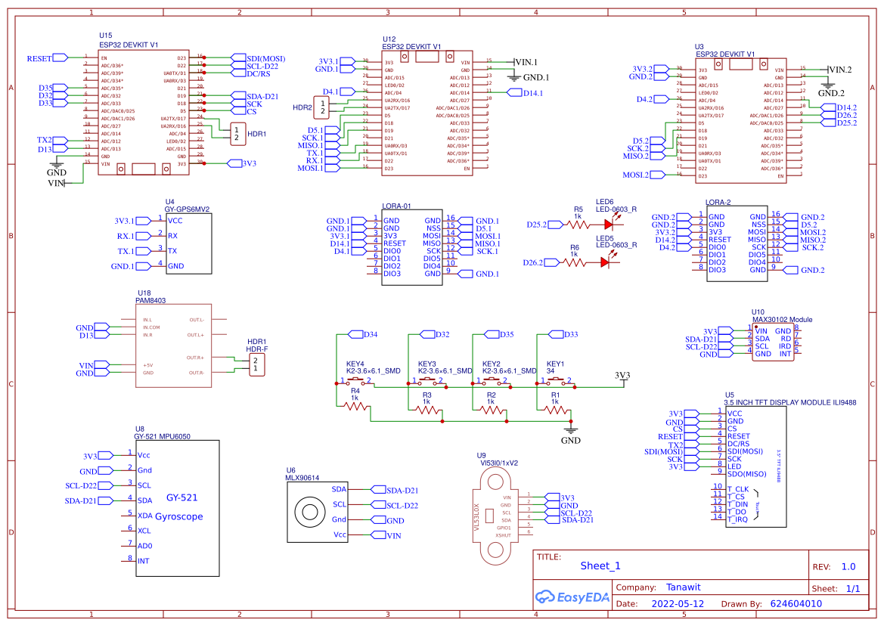Click the Sheet_1 title text
The width and height of the screenshot is (884, 626).
[x=600, y=565]
